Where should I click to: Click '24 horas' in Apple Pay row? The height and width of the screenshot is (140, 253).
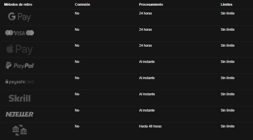[145, 46]
